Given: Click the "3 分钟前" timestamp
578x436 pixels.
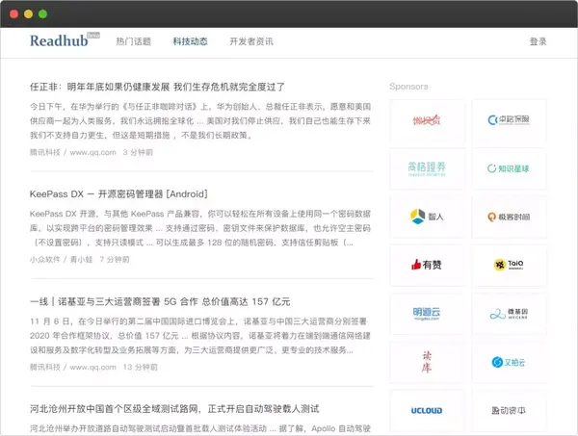Looking at the screenshot, I should [138, 152].
